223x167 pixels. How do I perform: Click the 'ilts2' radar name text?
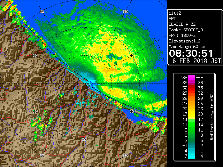pyautogui.click(x=175, y=13)
